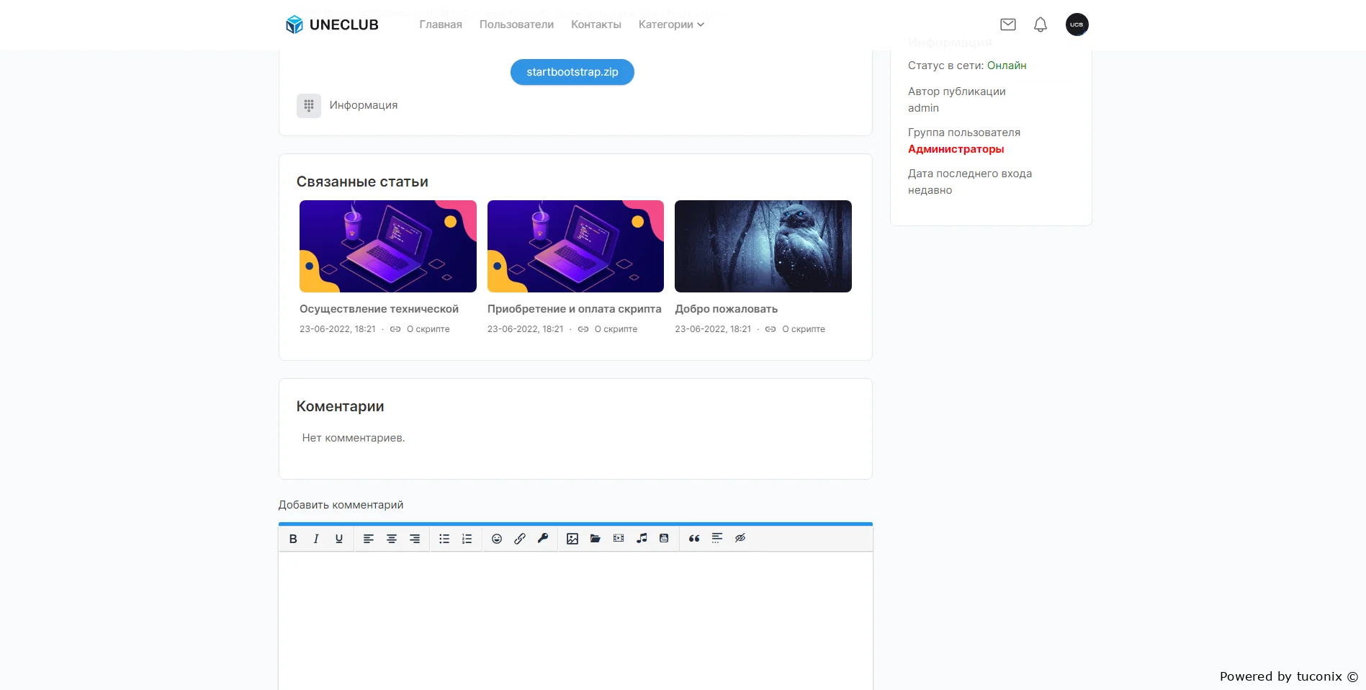Click О скрипте under Добро пожаловать
This screenshot has height=690, width=1366.
[x=804, y=329]
